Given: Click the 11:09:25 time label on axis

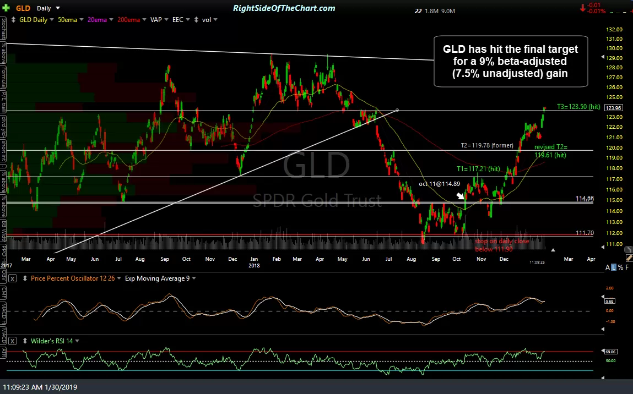Looking at the screenshot, I should 537,262.
